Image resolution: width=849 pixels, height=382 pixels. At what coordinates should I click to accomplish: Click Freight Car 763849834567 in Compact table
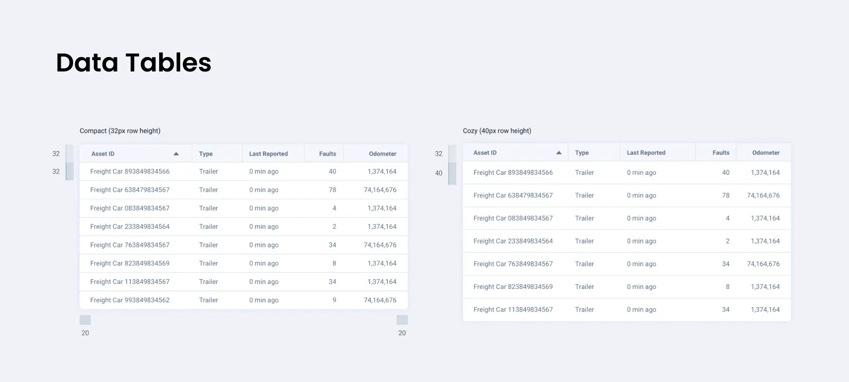pyautogui.click(x=130, y=245)
